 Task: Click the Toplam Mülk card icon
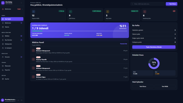[33, 12]
